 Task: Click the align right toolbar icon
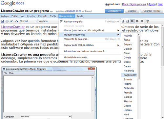coord(142,21)
